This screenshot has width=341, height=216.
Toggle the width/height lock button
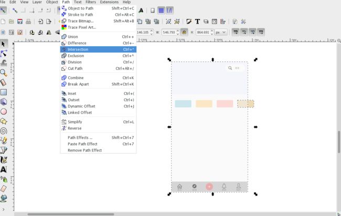[184, 33]
